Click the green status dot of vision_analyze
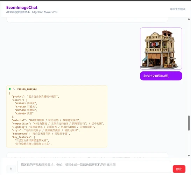 click(10, 89)
